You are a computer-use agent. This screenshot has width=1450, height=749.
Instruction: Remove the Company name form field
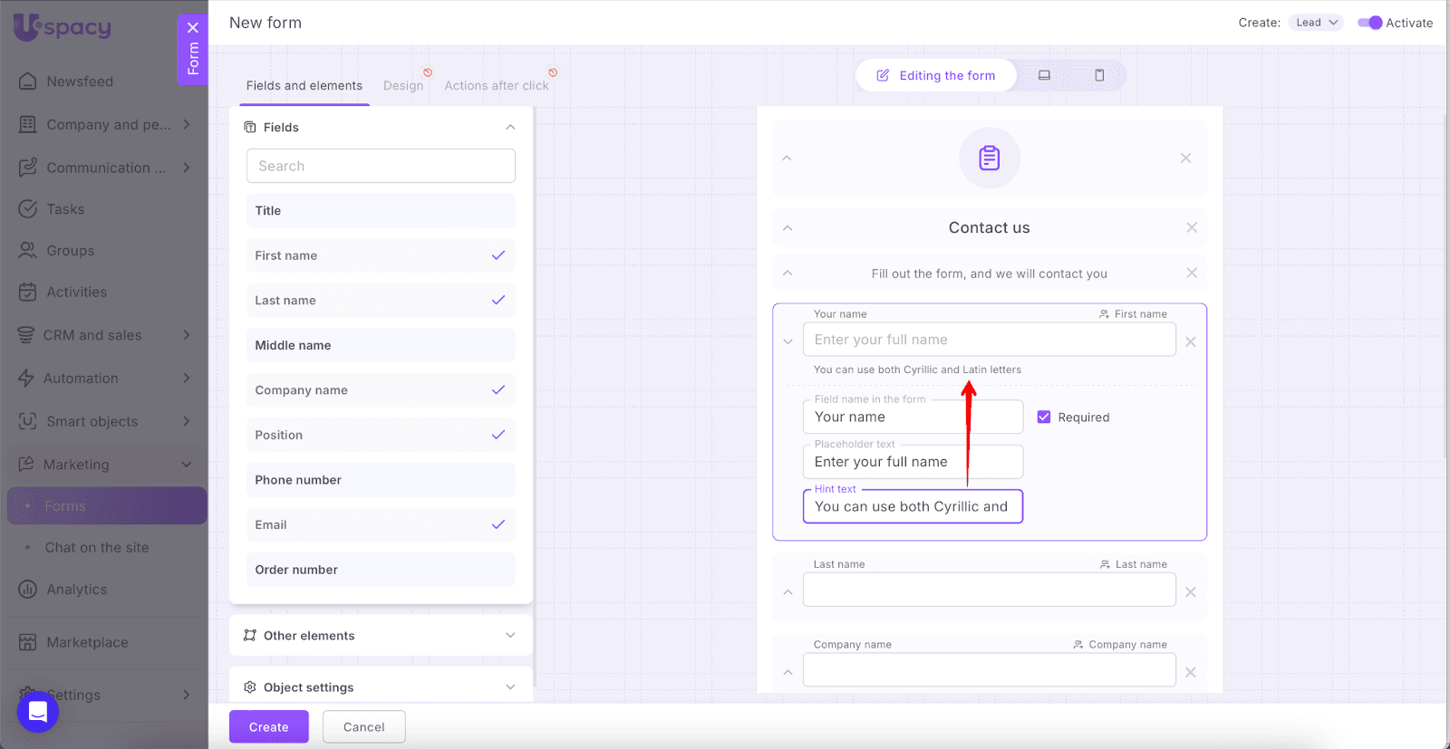(x=1191, y=673)
